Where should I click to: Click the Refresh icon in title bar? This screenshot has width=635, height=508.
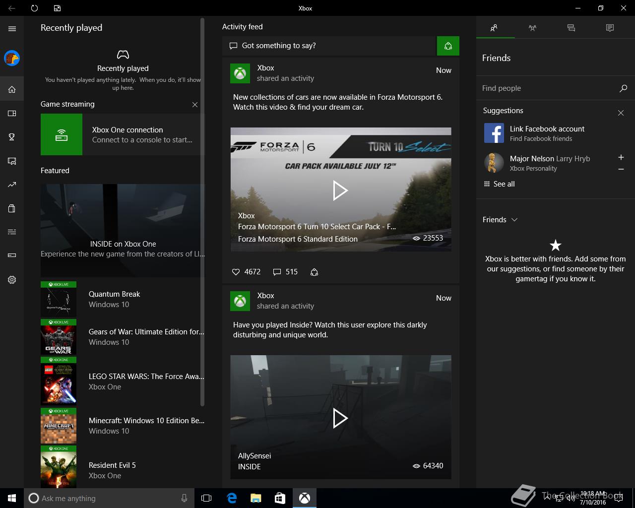click(34, 8)
